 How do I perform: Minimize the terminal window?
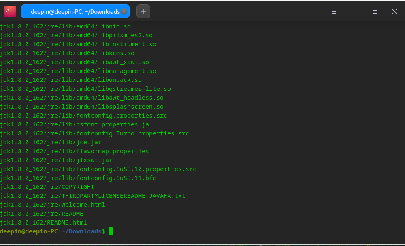pyautogui.click(x=354, y=11)
